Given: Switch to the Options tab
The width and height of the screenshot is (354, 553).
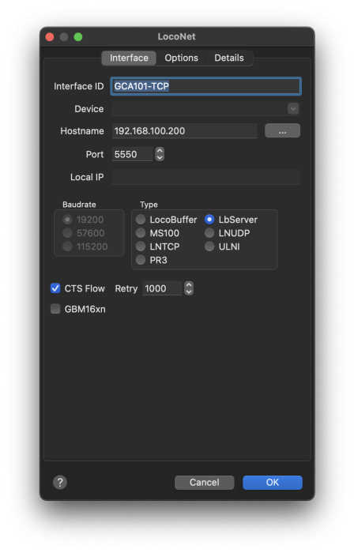Looking at the screenshot, I should click(x=181, y=58).
